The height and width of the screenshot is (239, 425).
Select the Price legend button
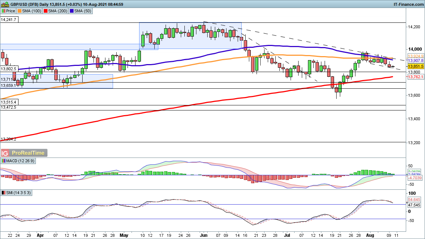[8, 11]
